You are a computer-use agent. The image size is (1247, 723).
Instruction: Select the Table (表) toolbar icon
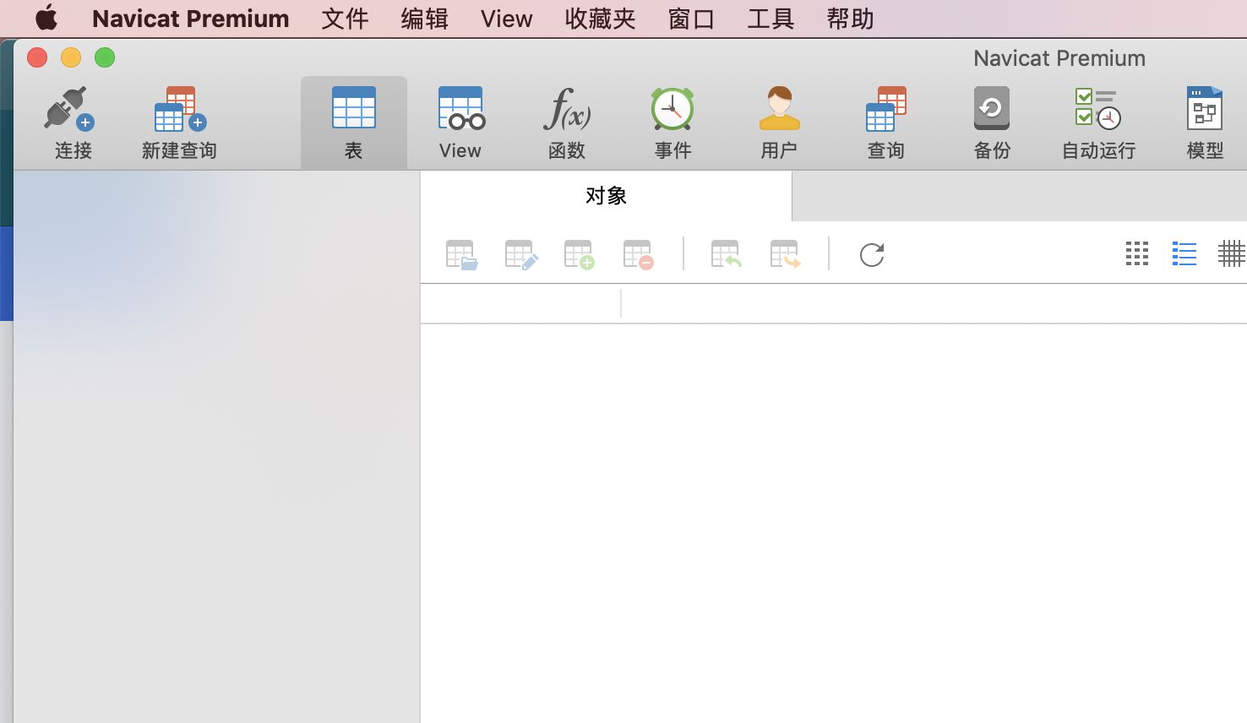point(353,122)
